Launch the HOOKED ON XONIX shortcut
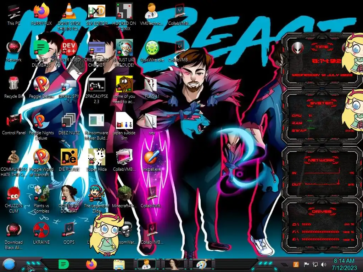Viewport: 363px width, 272px height. (124, 17)
